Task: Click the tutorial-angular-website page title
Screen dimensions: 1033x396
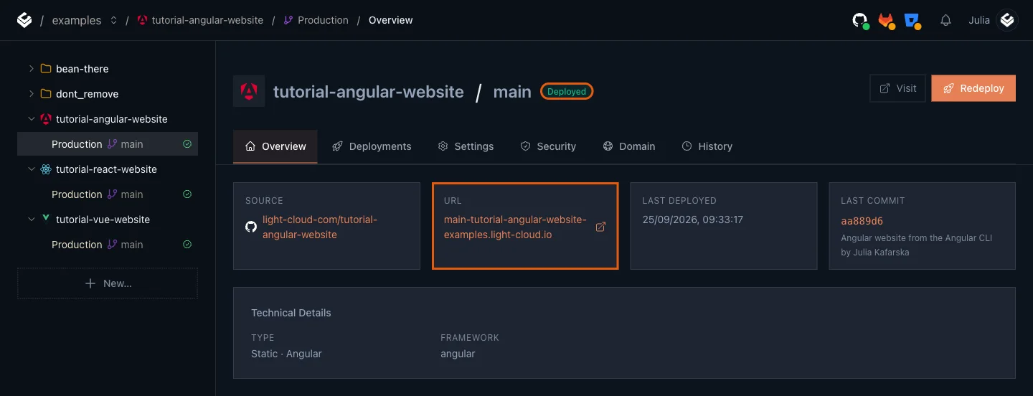Action: click(368, 92)
